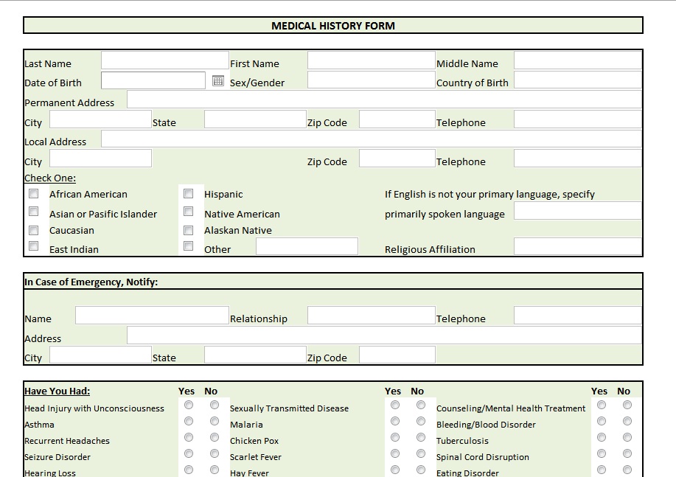This screenshot has width=676, height=477.
Task: Enable the Native American checkbox
Action: (x=189, y=212)
